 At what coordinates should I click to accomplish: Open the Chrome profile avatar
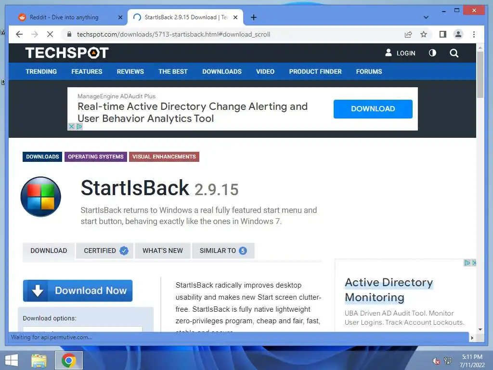coord(458,34)
